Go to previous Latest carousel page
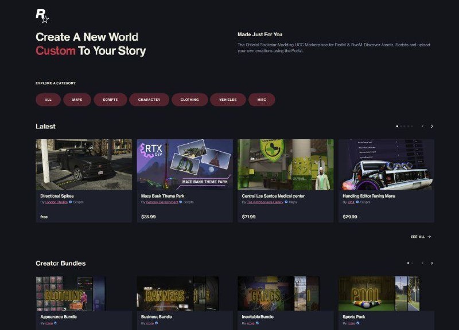Screen dimensions: 459x330 [x=423, y=126]
